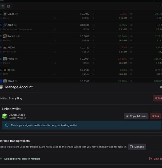162x168 pixels.
Task: Open the SNAP token avatar
Action: coord(5,81)
